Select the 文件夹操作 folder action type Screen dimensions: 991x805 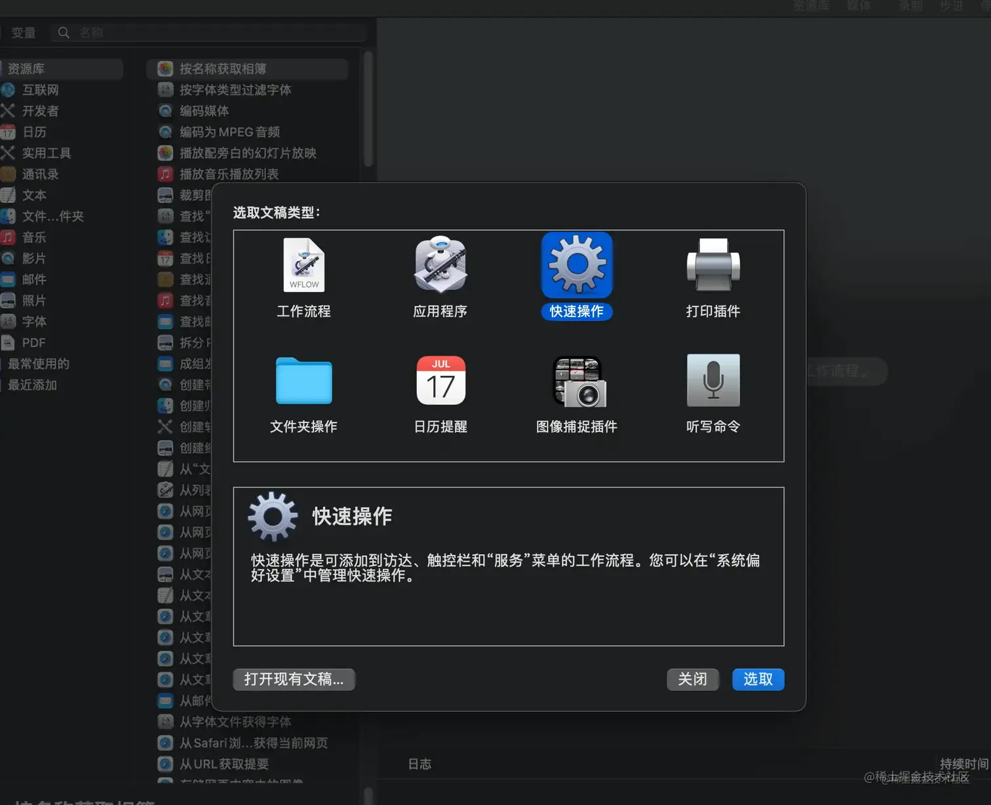(303, 394)
